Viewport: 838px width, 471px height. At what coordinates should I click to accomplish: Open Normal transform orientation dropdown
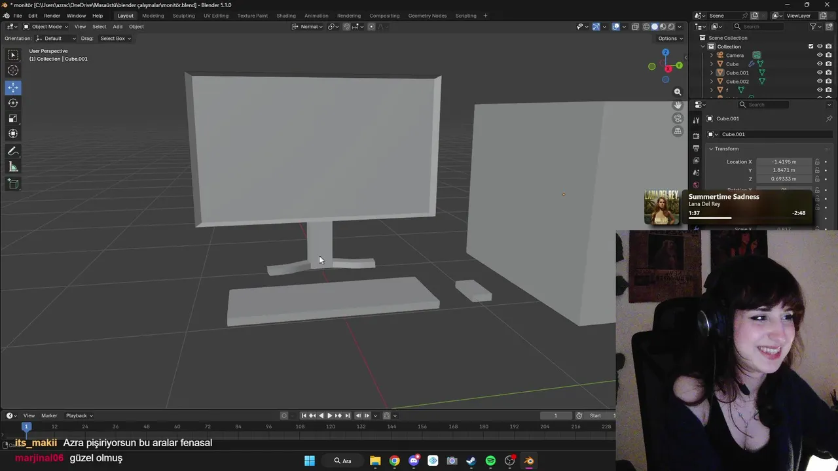click(307, 27)
